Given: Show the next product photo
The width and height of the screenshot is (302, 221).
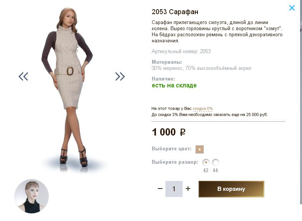Looking at the screenshot, I should pos(120,76).
